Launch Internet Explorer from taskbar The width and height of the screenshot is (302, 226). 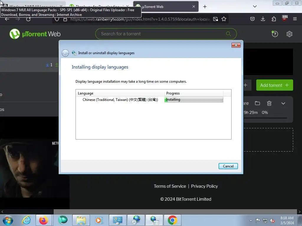point(26,220)
